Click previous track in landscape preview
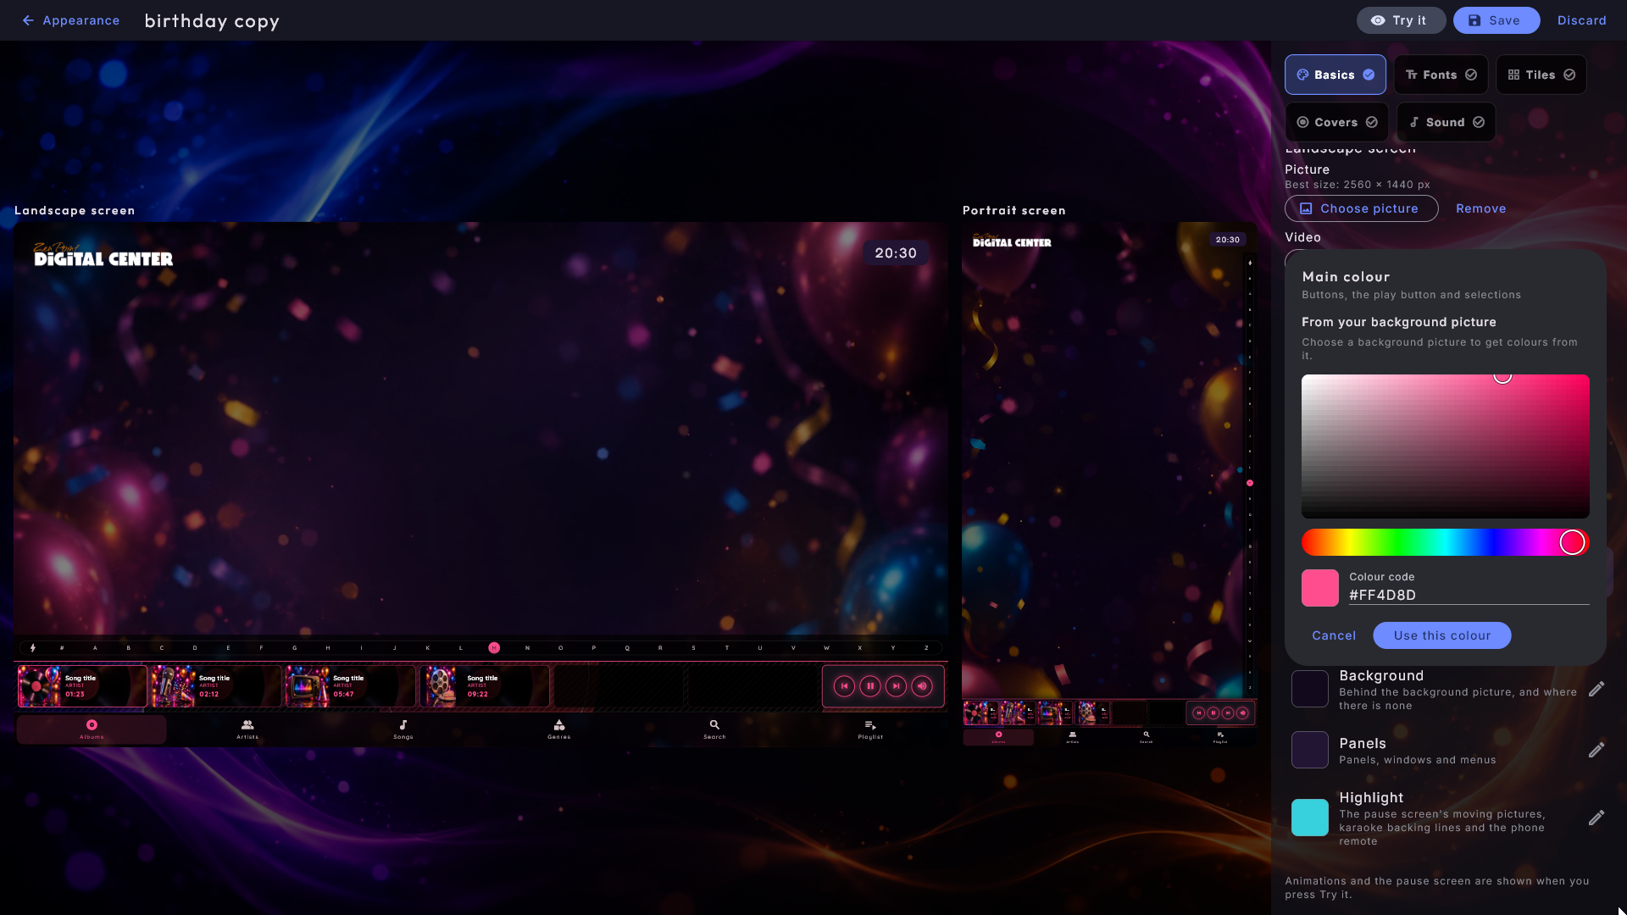The width and height of the screenshot is (1627, 915). (x=844, y=686)
